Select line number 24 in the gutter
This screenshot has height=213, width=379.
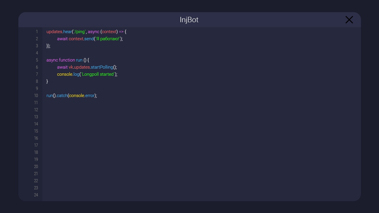coord(36,195)
